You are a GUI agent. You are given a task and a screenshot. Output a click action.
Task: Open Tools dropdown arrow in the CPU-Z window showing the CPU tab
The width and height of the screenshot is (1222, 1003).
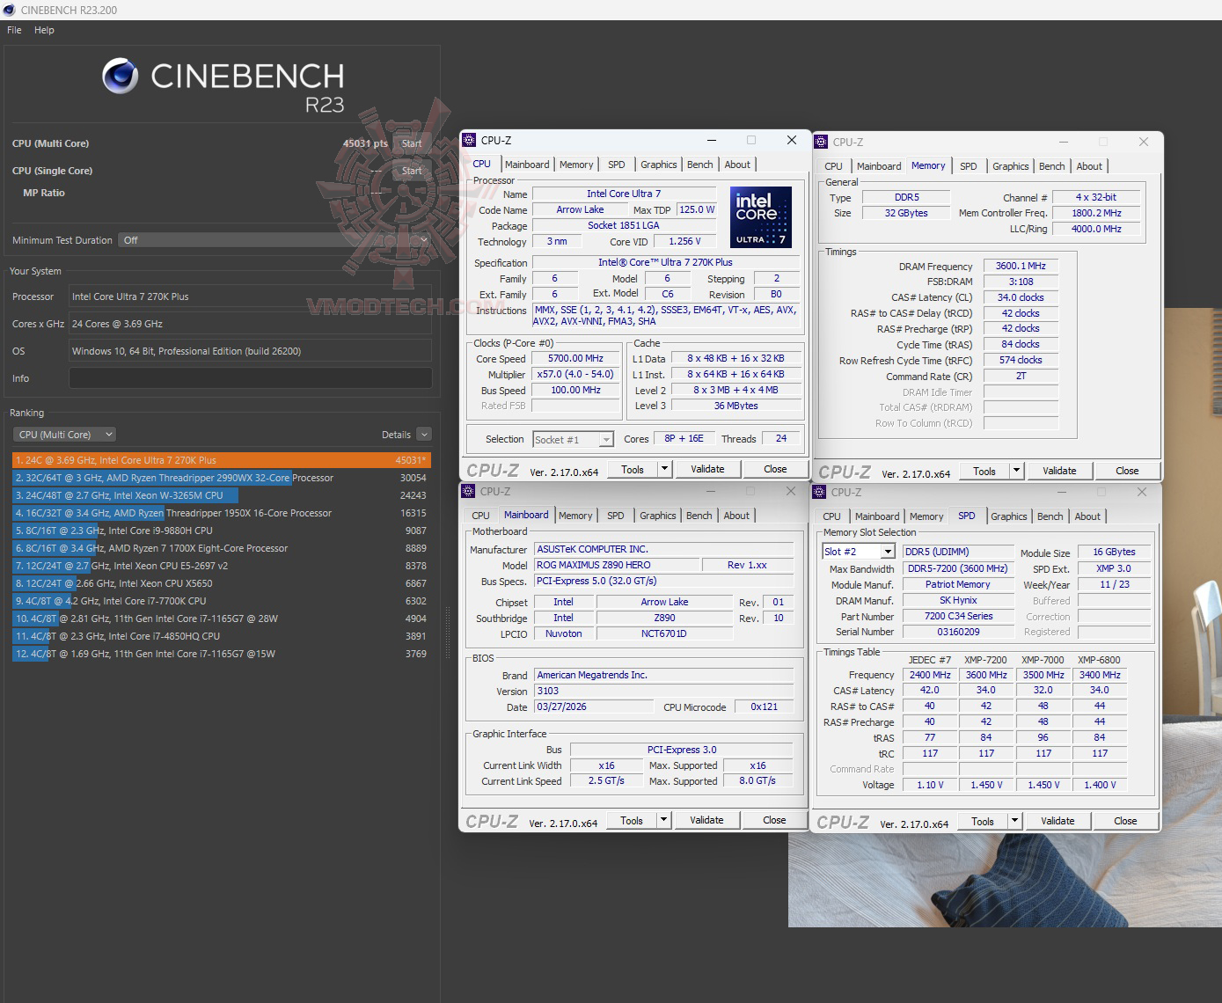tap(665, 470)
